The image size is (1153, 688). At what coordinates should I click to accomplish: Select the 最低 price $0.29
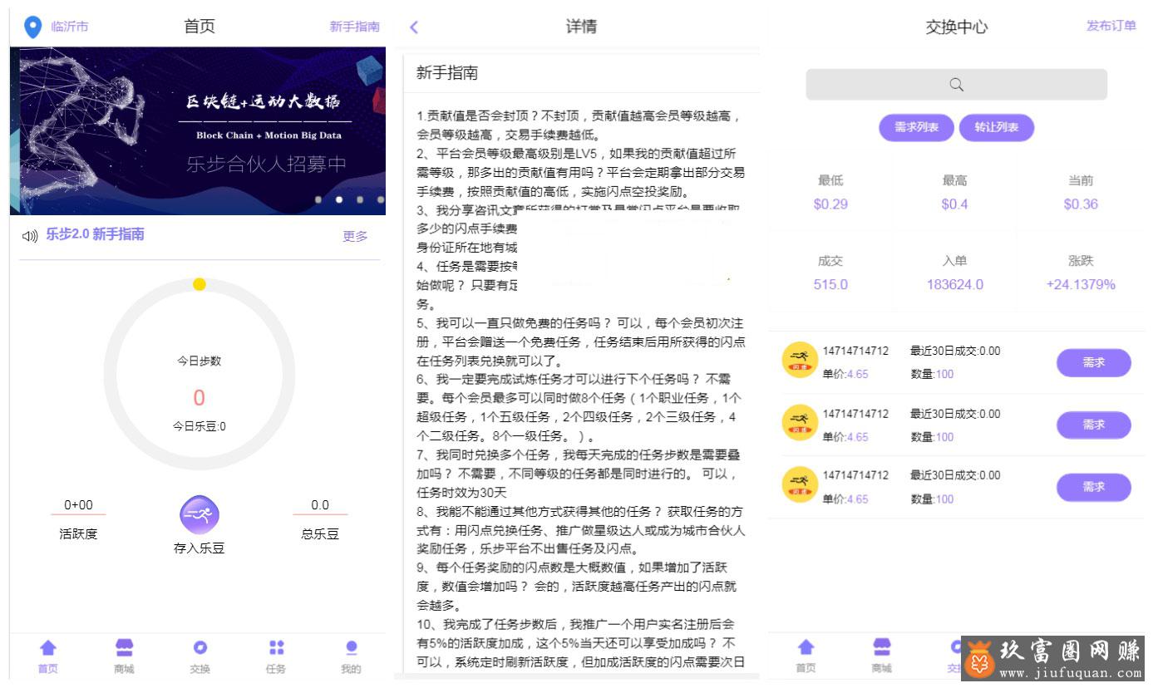[x=830, y=204]
